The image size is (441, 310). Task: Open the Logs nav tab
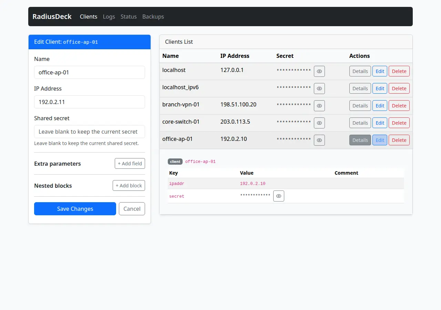tap(109, 17)
